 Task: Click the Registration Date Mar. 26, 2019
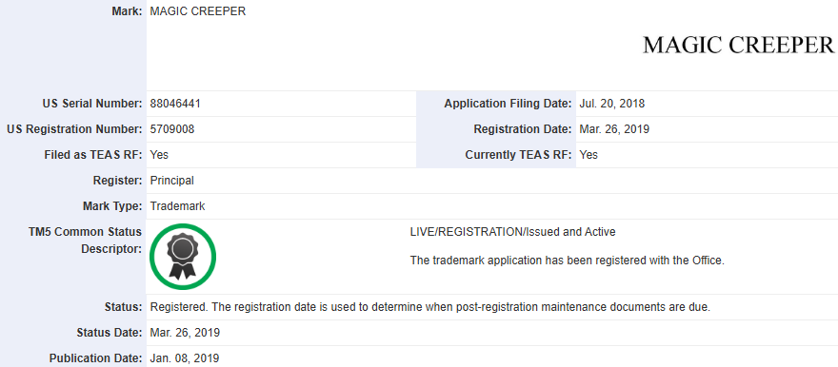[x=614, y=129]
